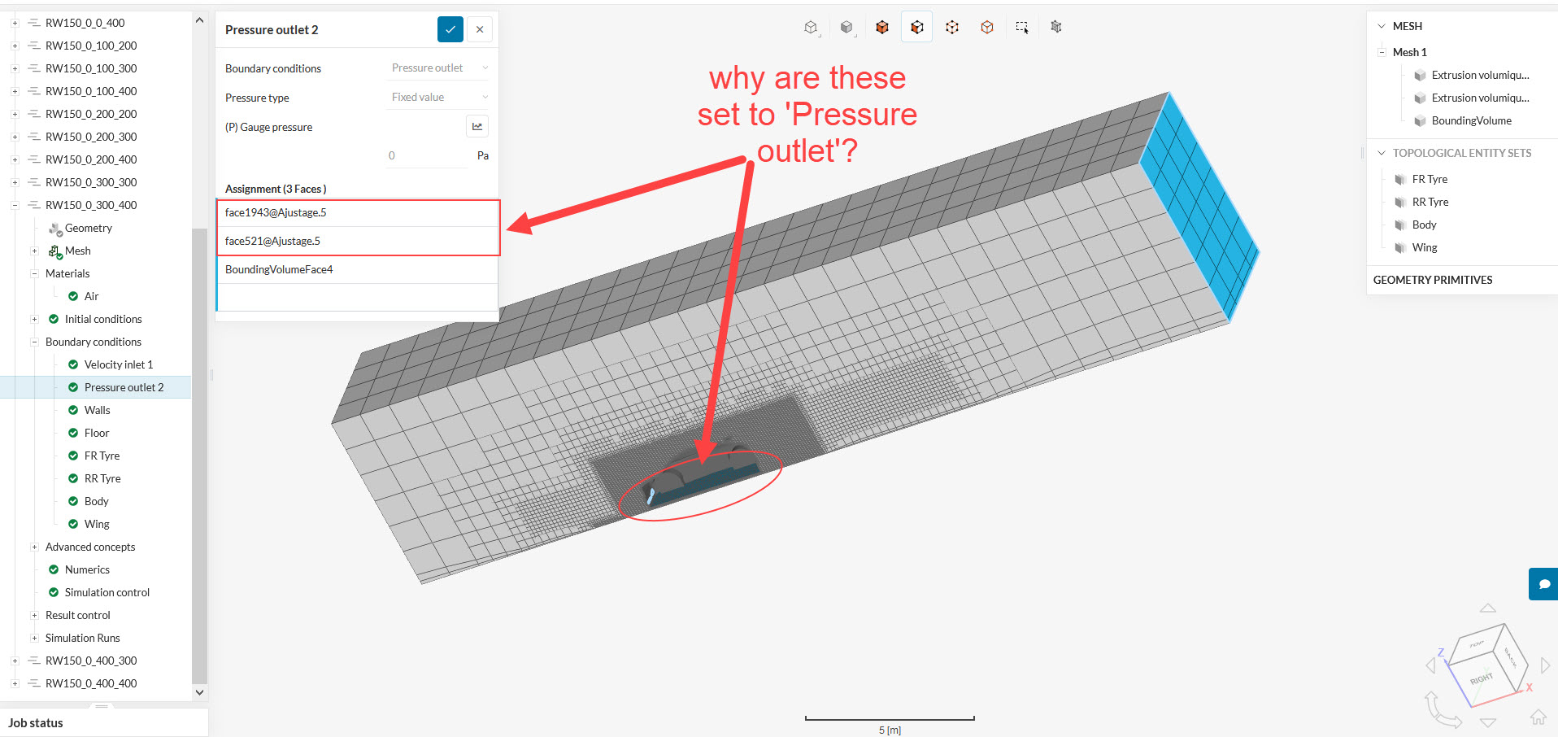The height and width of the screenshot is (737, 1558).
Task: Expand the RW150_0_400_300 simulation
Action: coord(15,661)
